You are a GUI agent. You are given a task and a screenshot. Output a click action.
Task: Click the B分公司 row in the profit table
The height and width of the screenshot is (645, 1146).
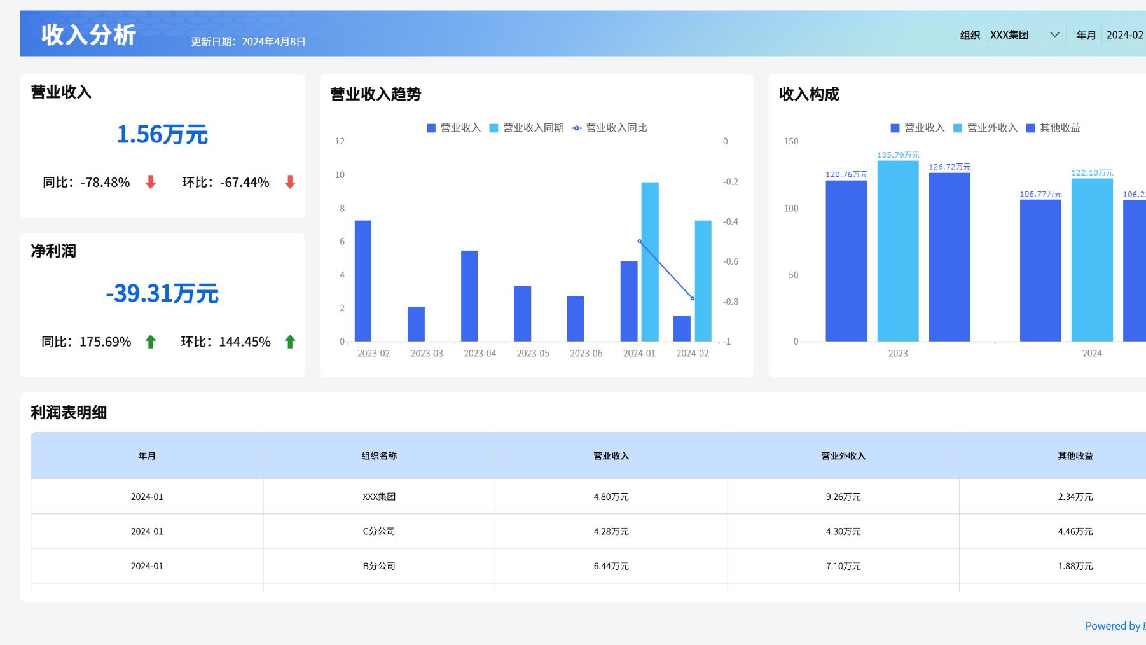click(378, 565)
